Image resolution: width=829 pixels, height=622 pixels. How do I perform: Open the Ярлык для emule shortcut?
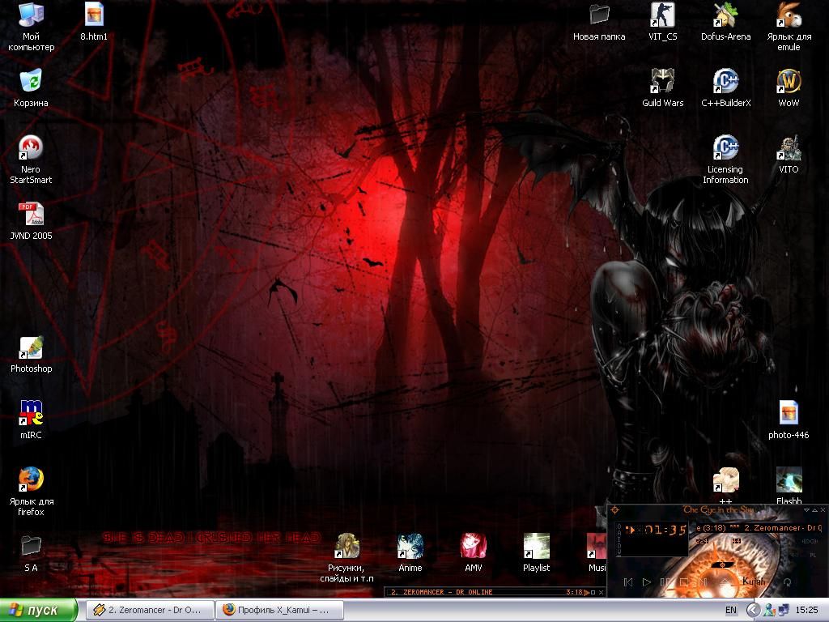[789, 27]
